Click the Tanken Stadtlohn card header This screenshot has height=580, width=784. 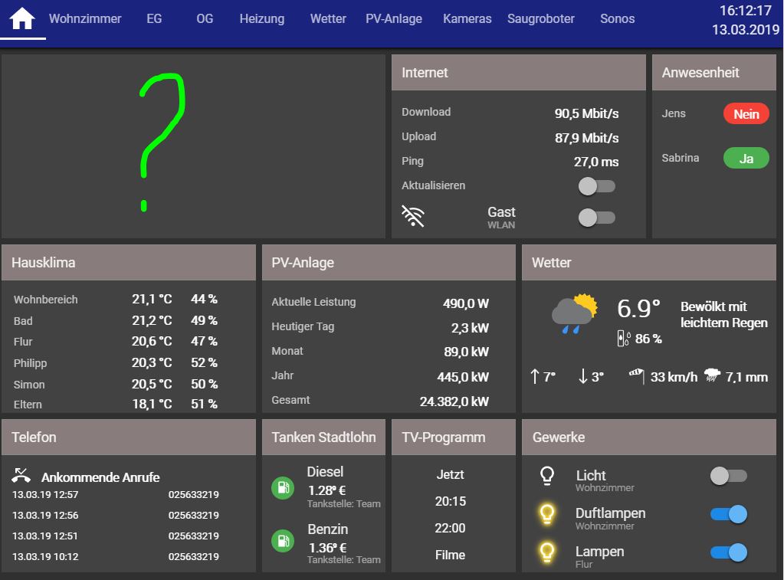pyautogui.click(x=323, y=437)
